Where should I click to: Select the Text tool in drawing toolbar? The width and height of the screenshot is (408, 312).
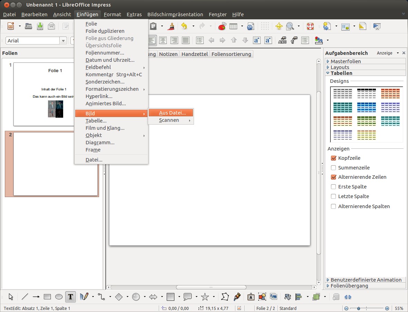point(70,296)
